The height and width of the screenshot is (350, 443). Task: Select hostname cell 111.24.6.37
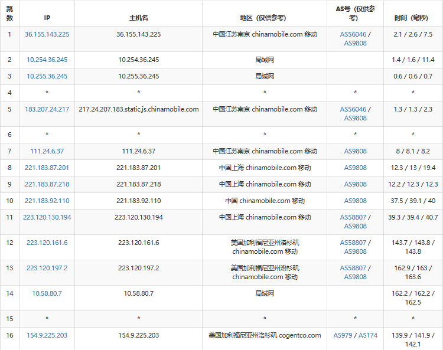tap(138, 151)
